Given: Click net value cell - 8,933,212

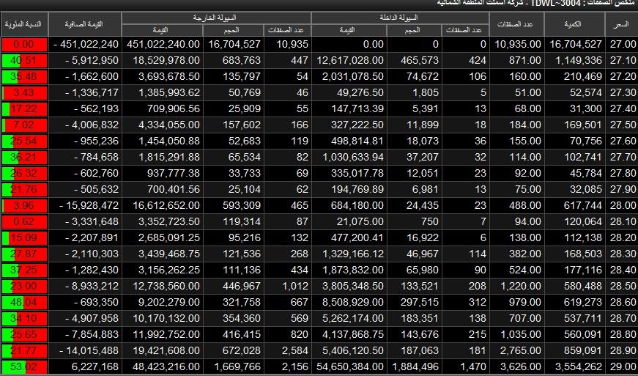Looking at the screenshot, I should tap(85, 286).
